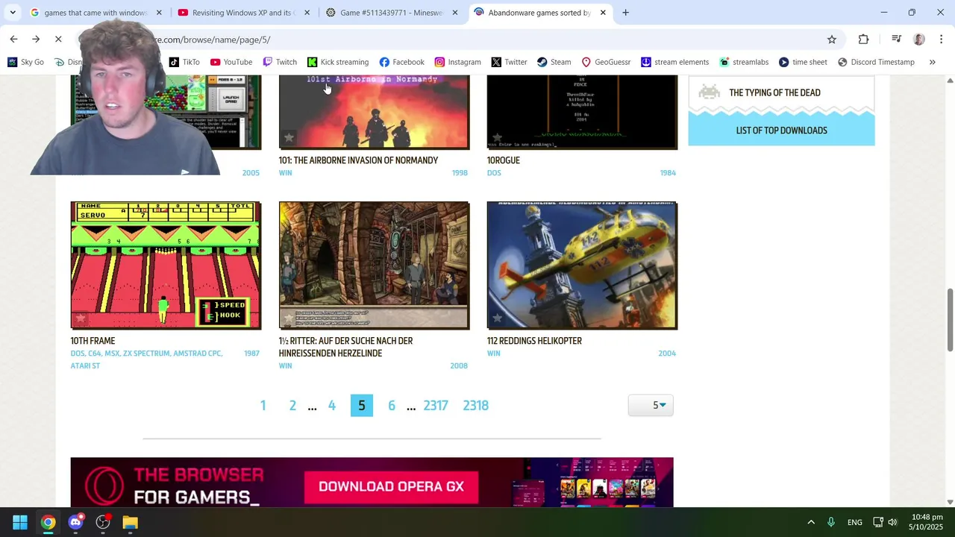The width and height of the screenshot is (955, 537).
Task: Open a new browser tab
Action: click(626, 13)
